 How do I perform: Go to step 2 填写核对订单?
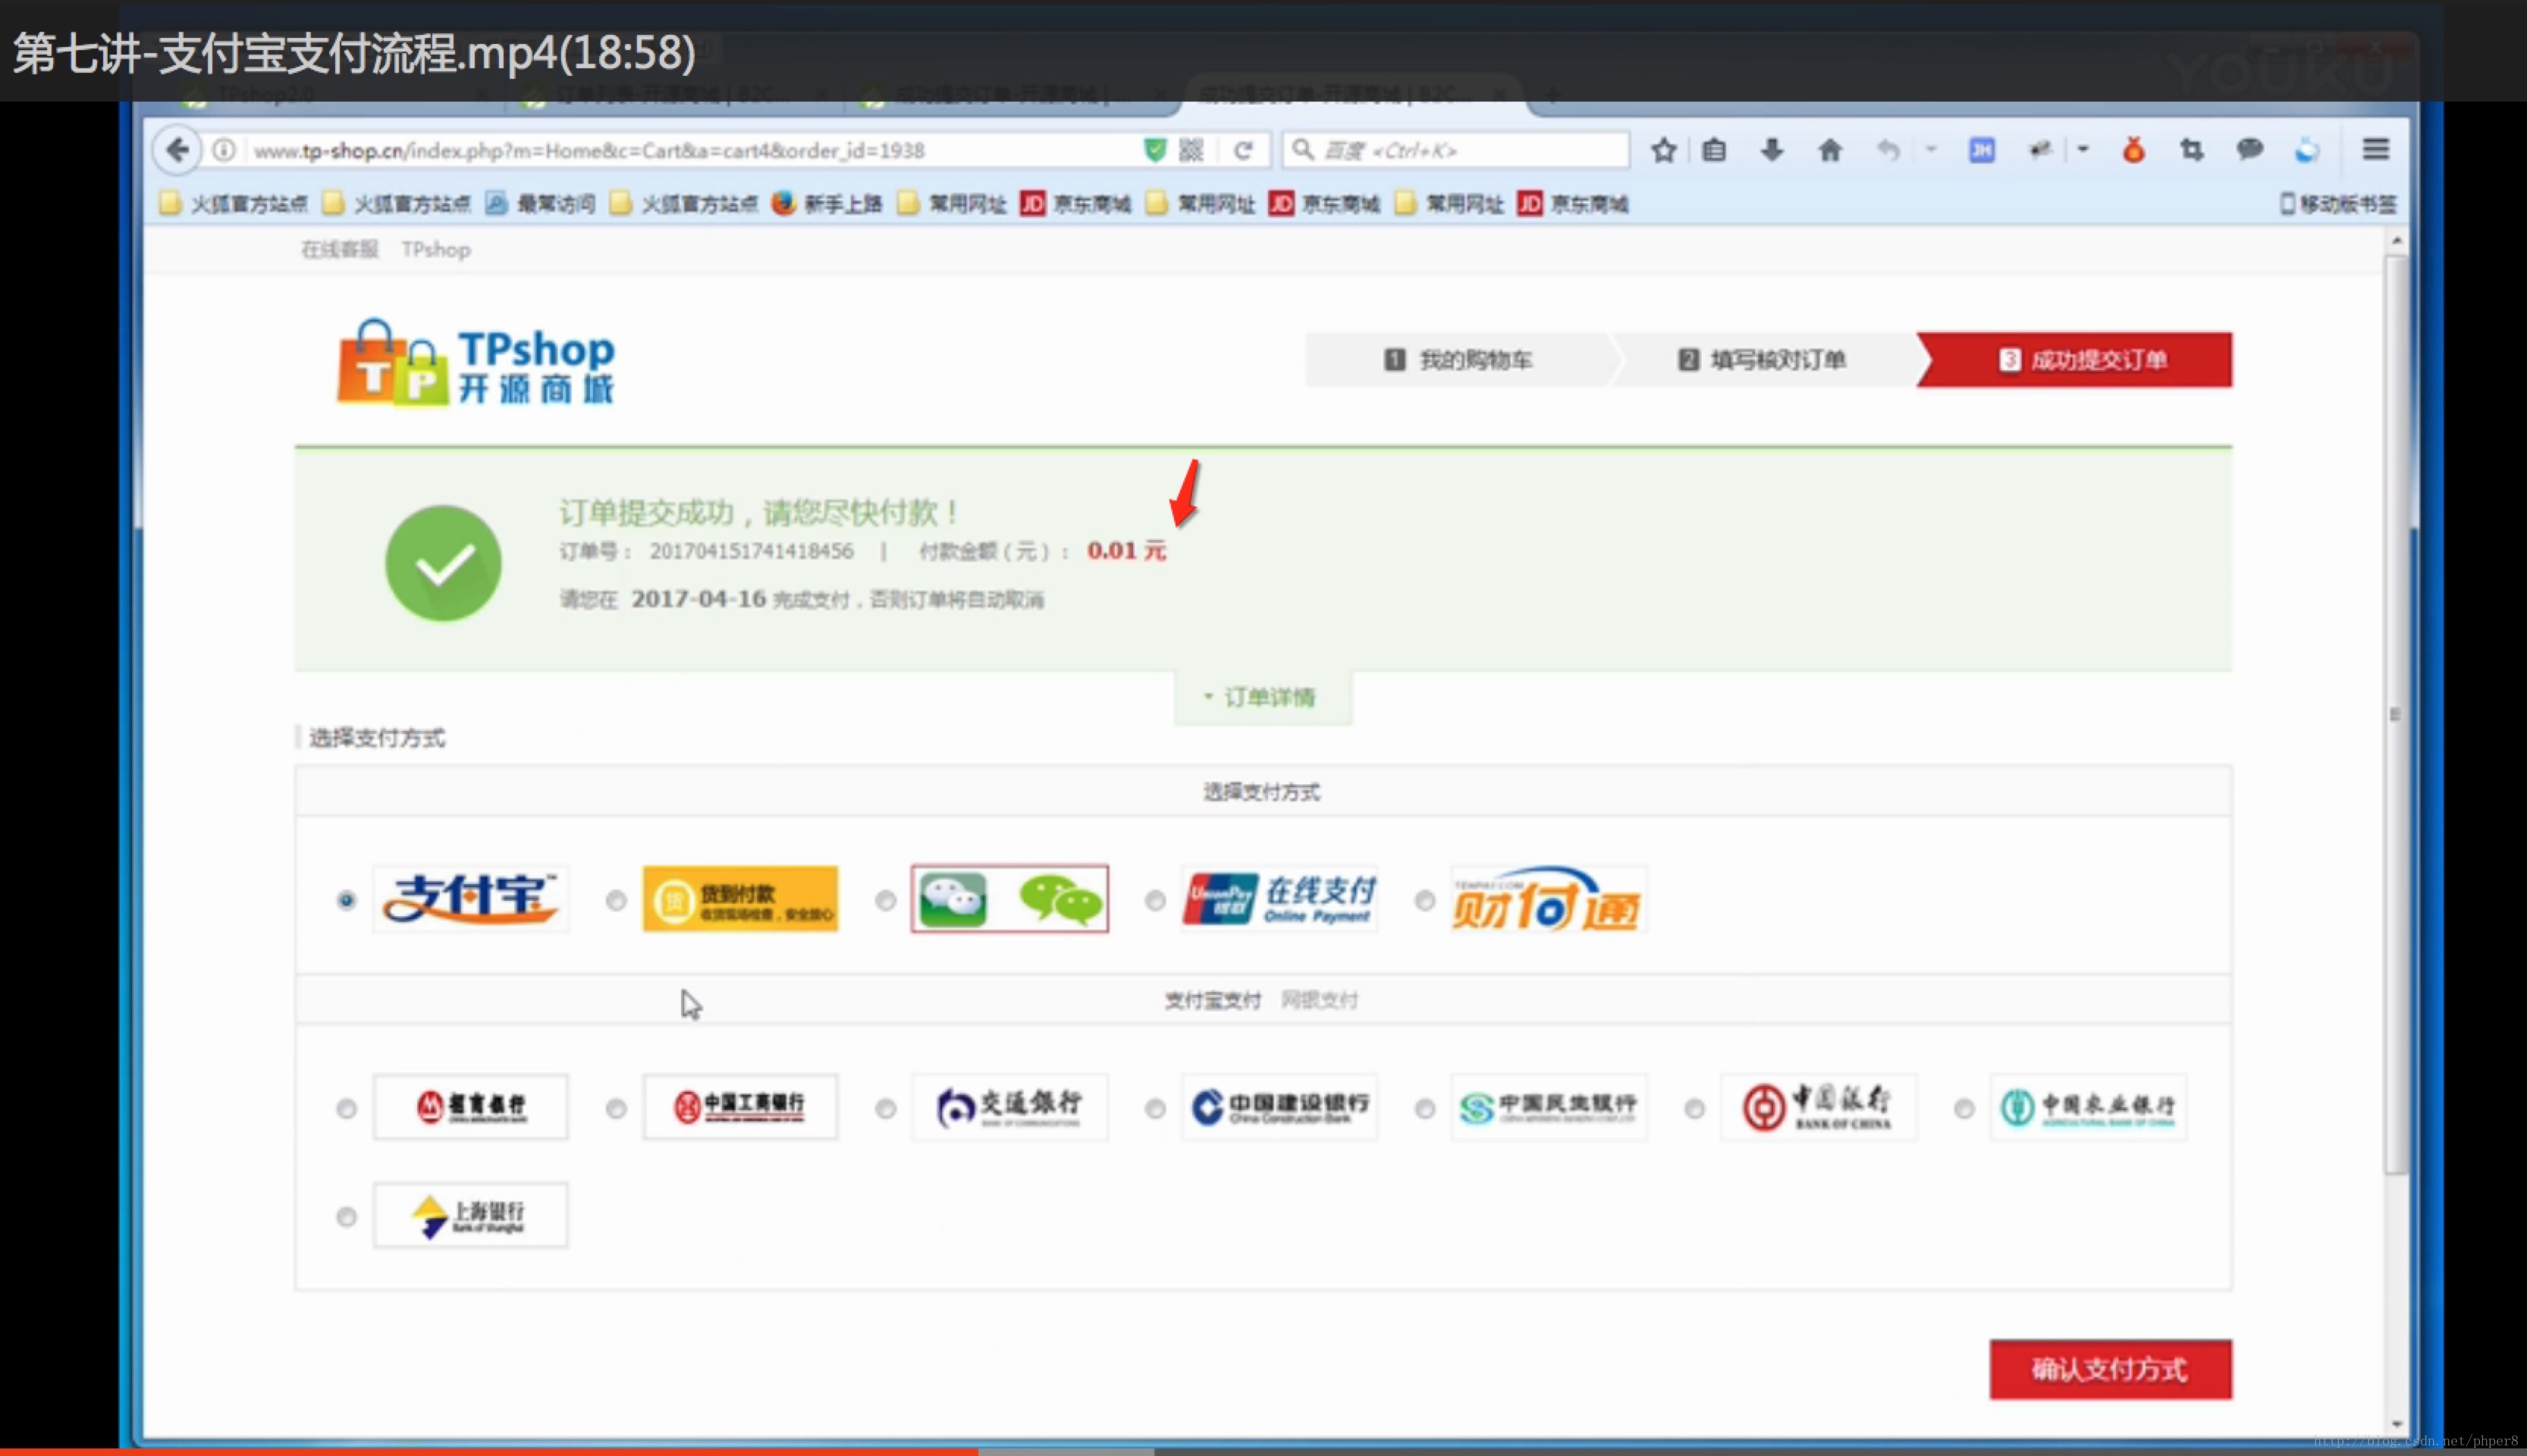(x=1762, y=360)
